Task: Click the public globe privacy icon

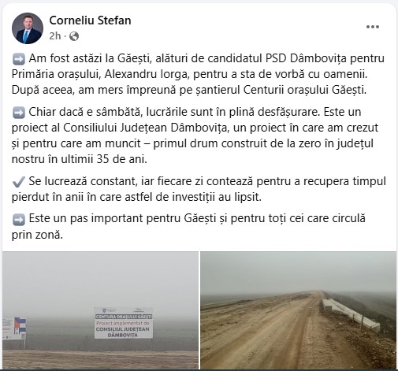Action: point(74,36)
